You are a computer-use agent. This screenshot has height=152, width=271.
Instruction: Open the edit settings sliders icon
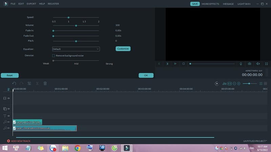click(x=29, y=84)
